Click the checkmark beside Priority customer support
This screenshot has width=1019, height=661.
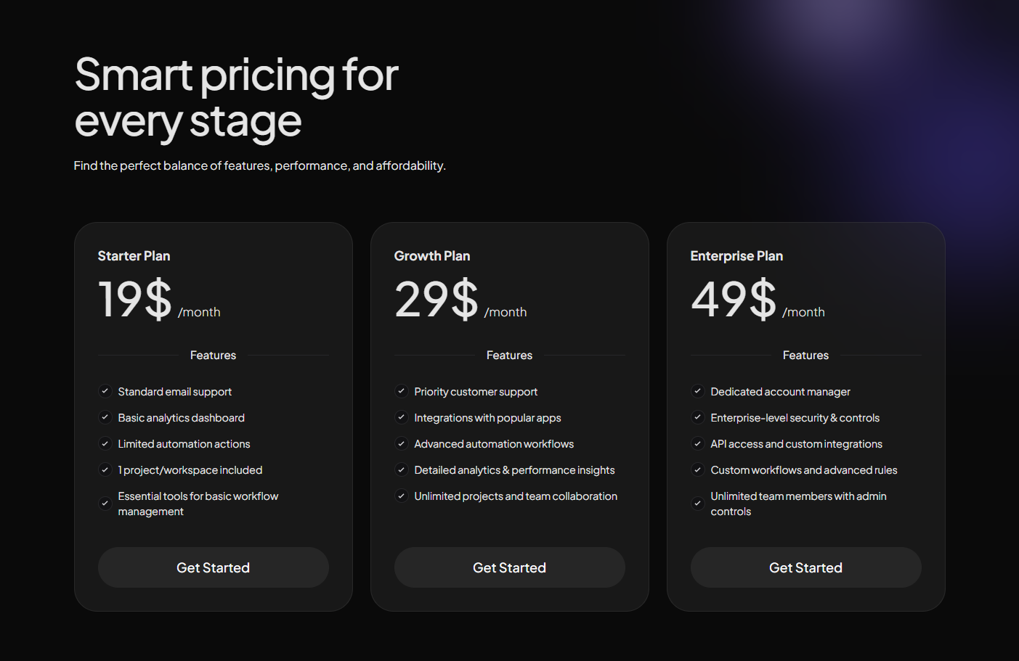401,391
